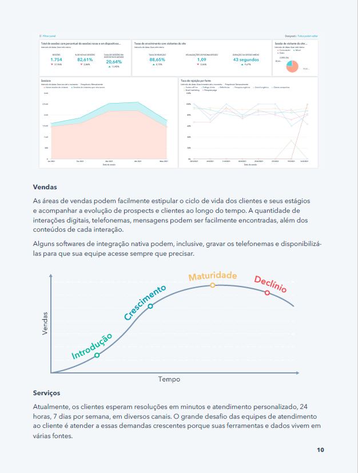
Task: Click the 20,64% mobile sessions figure
Action: (x=114, y=62)
